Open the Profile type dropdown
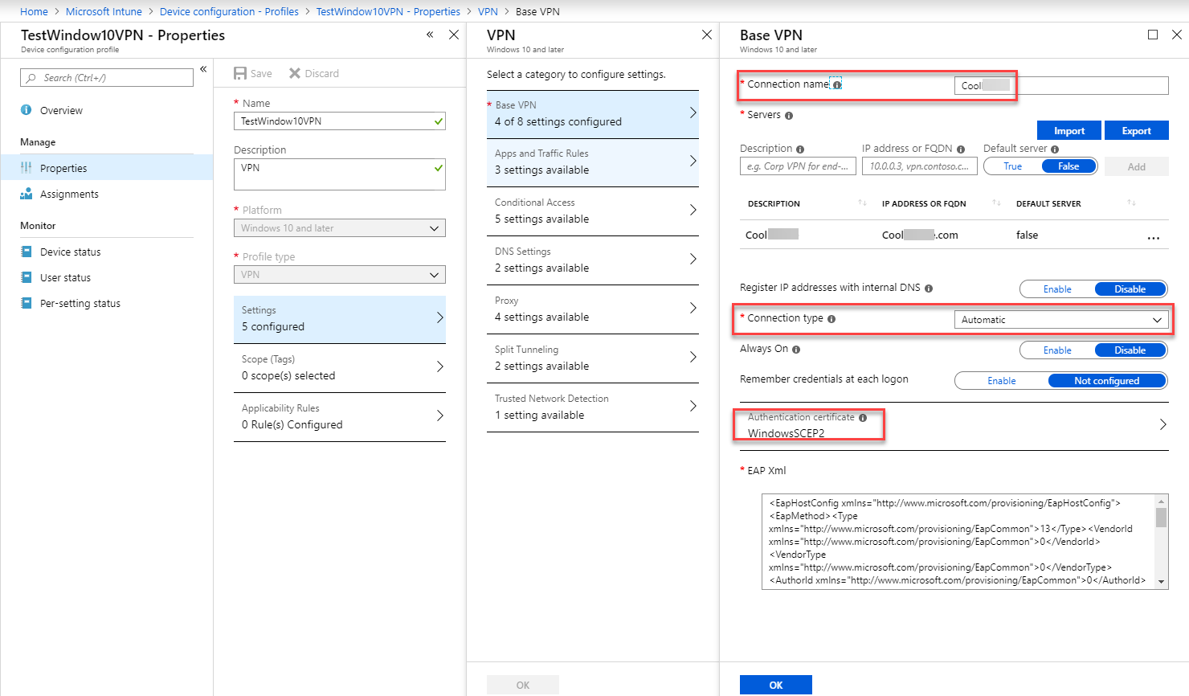The width and height of the screenshot is (1189, 696). [x=339, y=275]
